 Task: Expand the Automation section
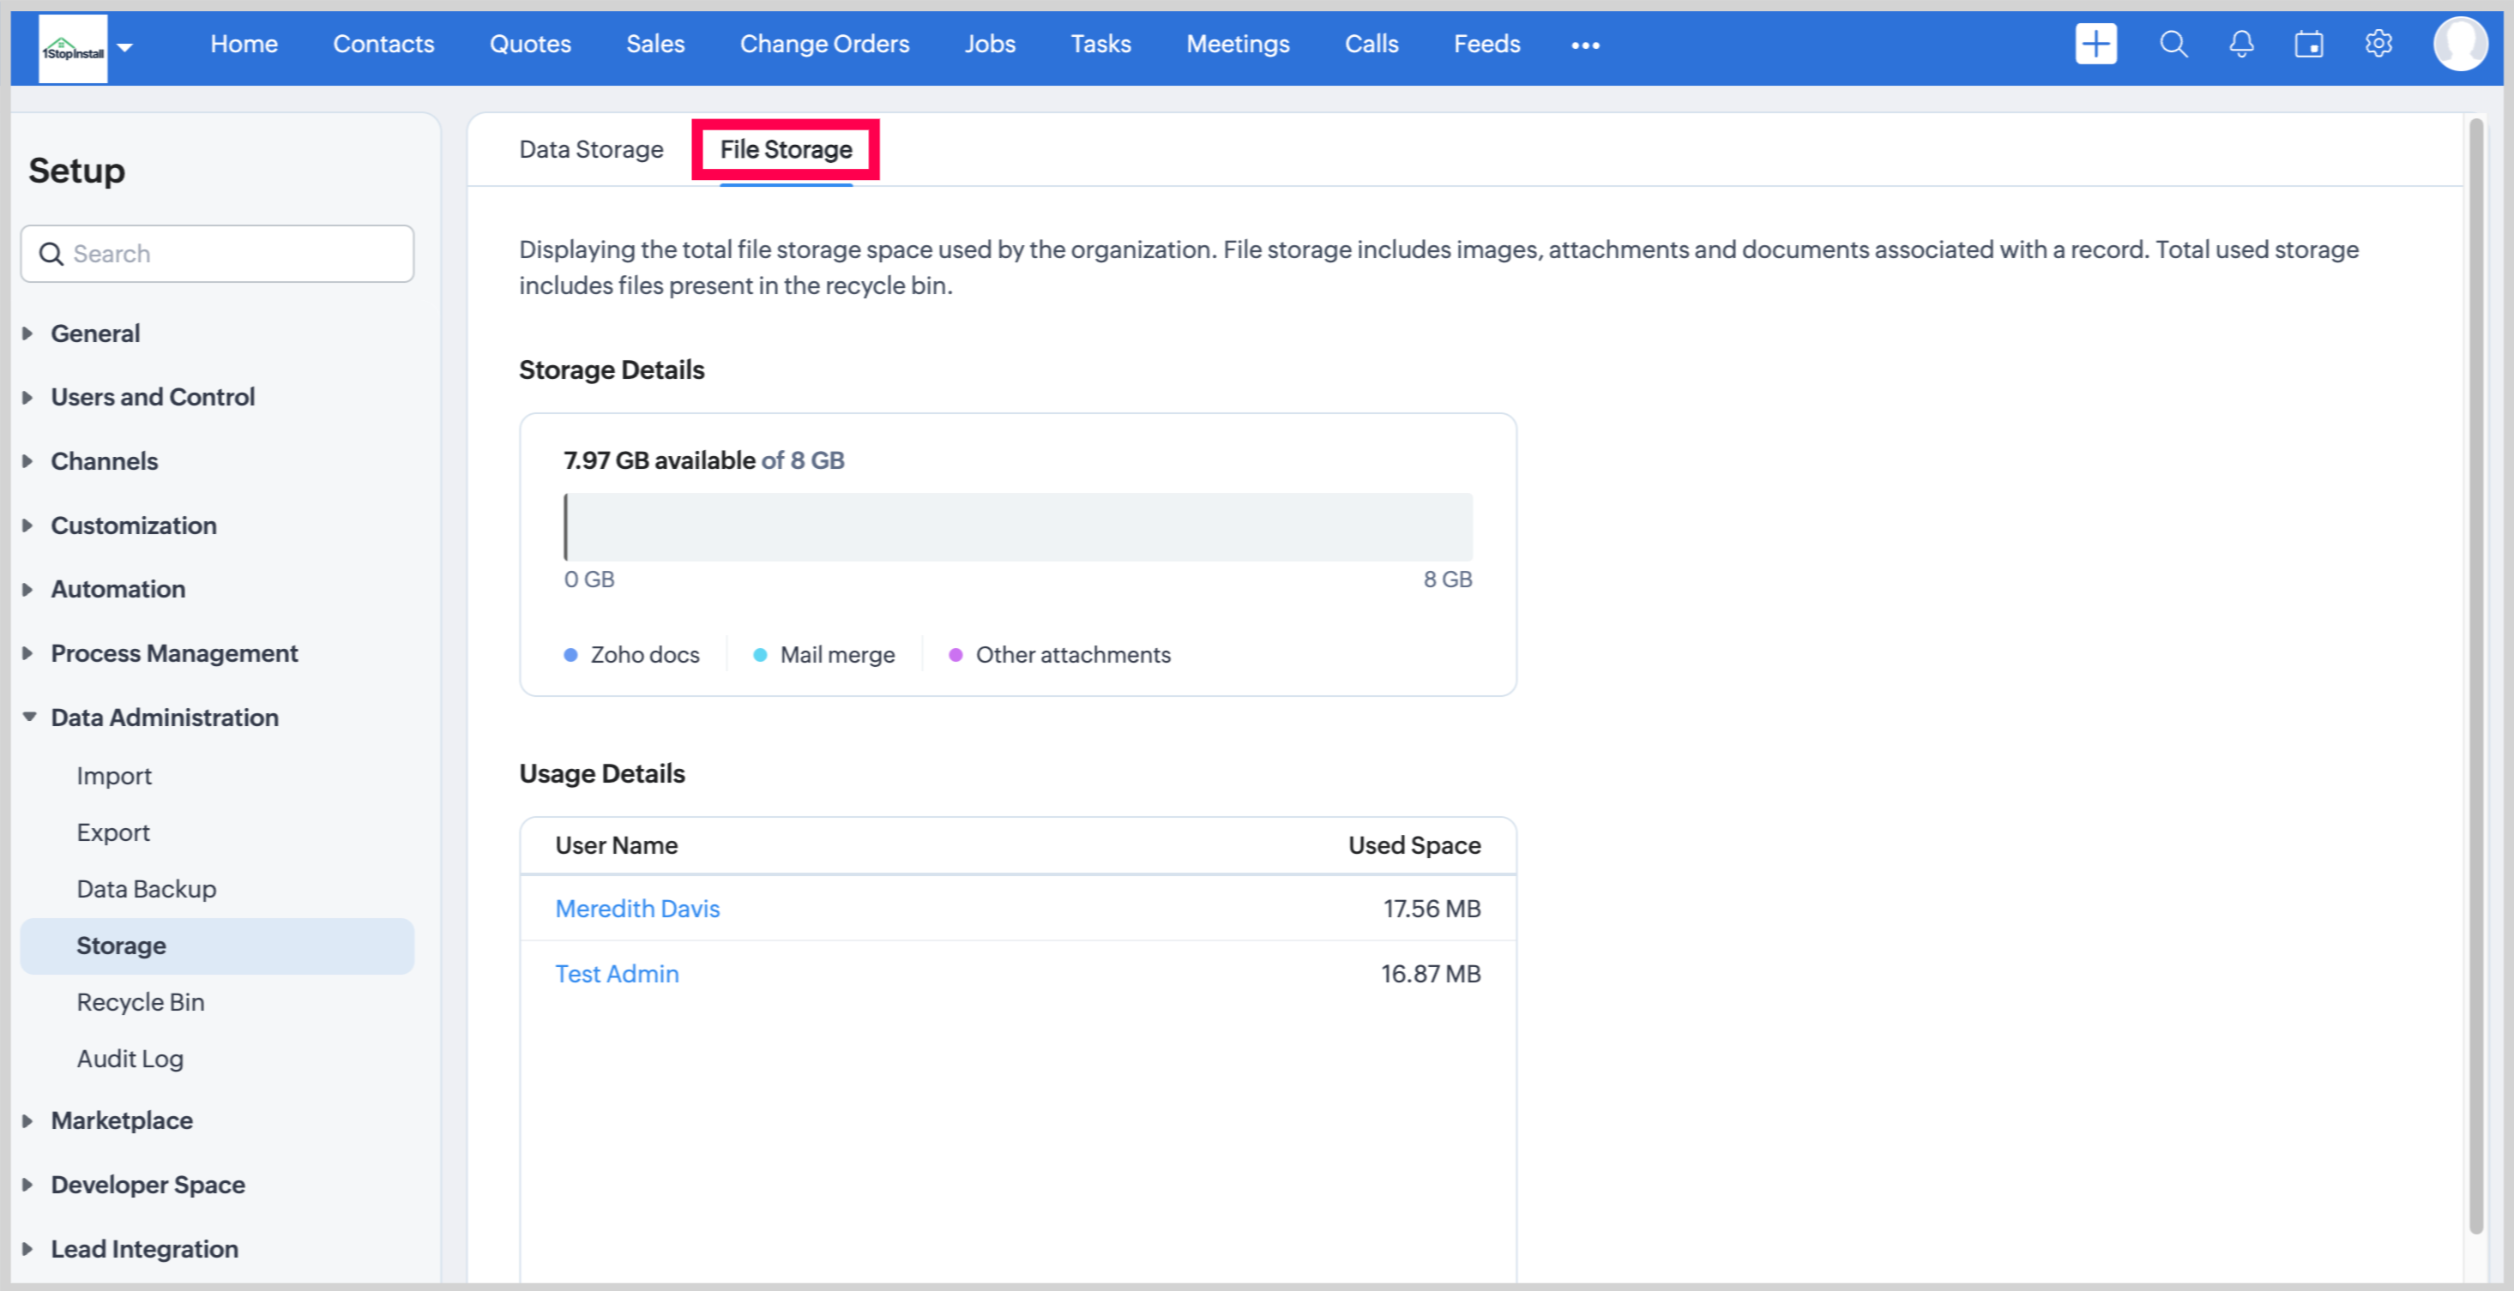point(118,589)
